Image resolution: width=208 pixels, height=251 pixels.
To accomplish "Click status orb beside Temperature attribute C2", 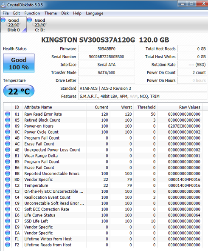I will 8,185.
